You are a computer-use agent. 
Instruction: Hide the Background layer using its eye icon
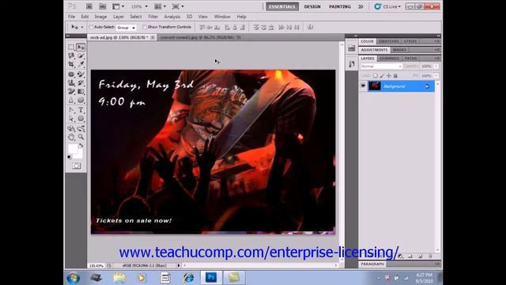(x=363, y=86)
